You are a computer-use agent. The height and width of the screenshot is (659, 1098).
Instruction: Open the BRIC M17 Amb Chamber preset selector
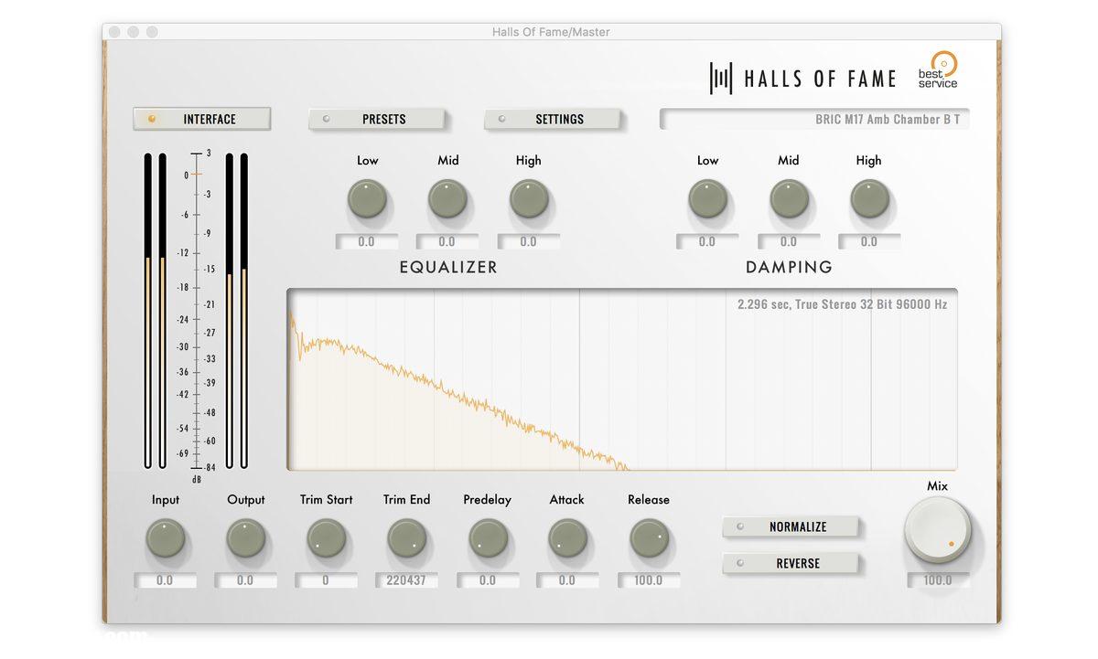pyautogui.click(x=813, y=120)
